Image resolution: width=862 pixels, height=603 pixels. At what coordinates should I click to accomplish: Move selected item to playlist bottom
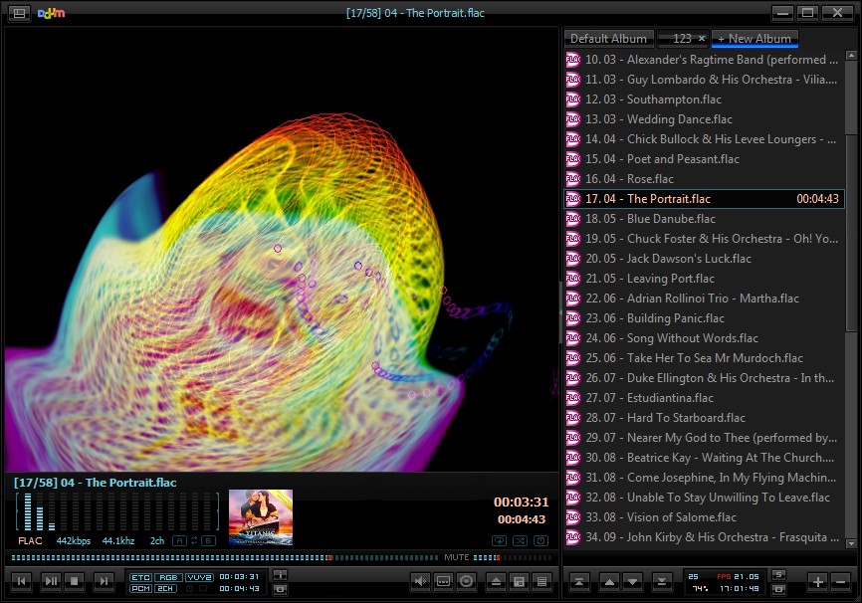(x=662, y=581)
